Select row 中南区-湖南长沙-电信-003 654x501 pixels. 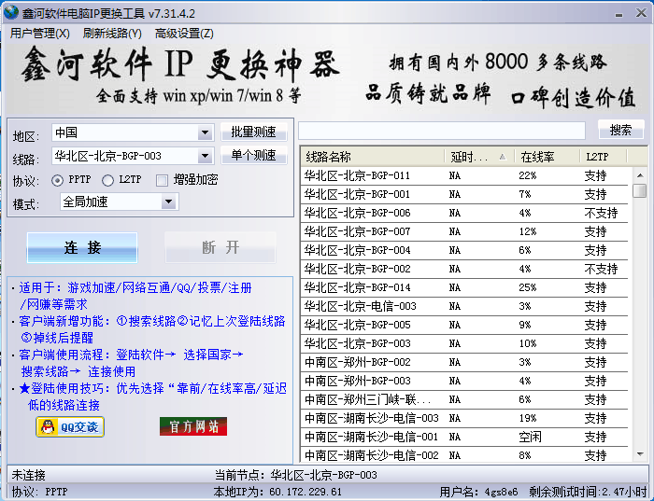point(464,418)
